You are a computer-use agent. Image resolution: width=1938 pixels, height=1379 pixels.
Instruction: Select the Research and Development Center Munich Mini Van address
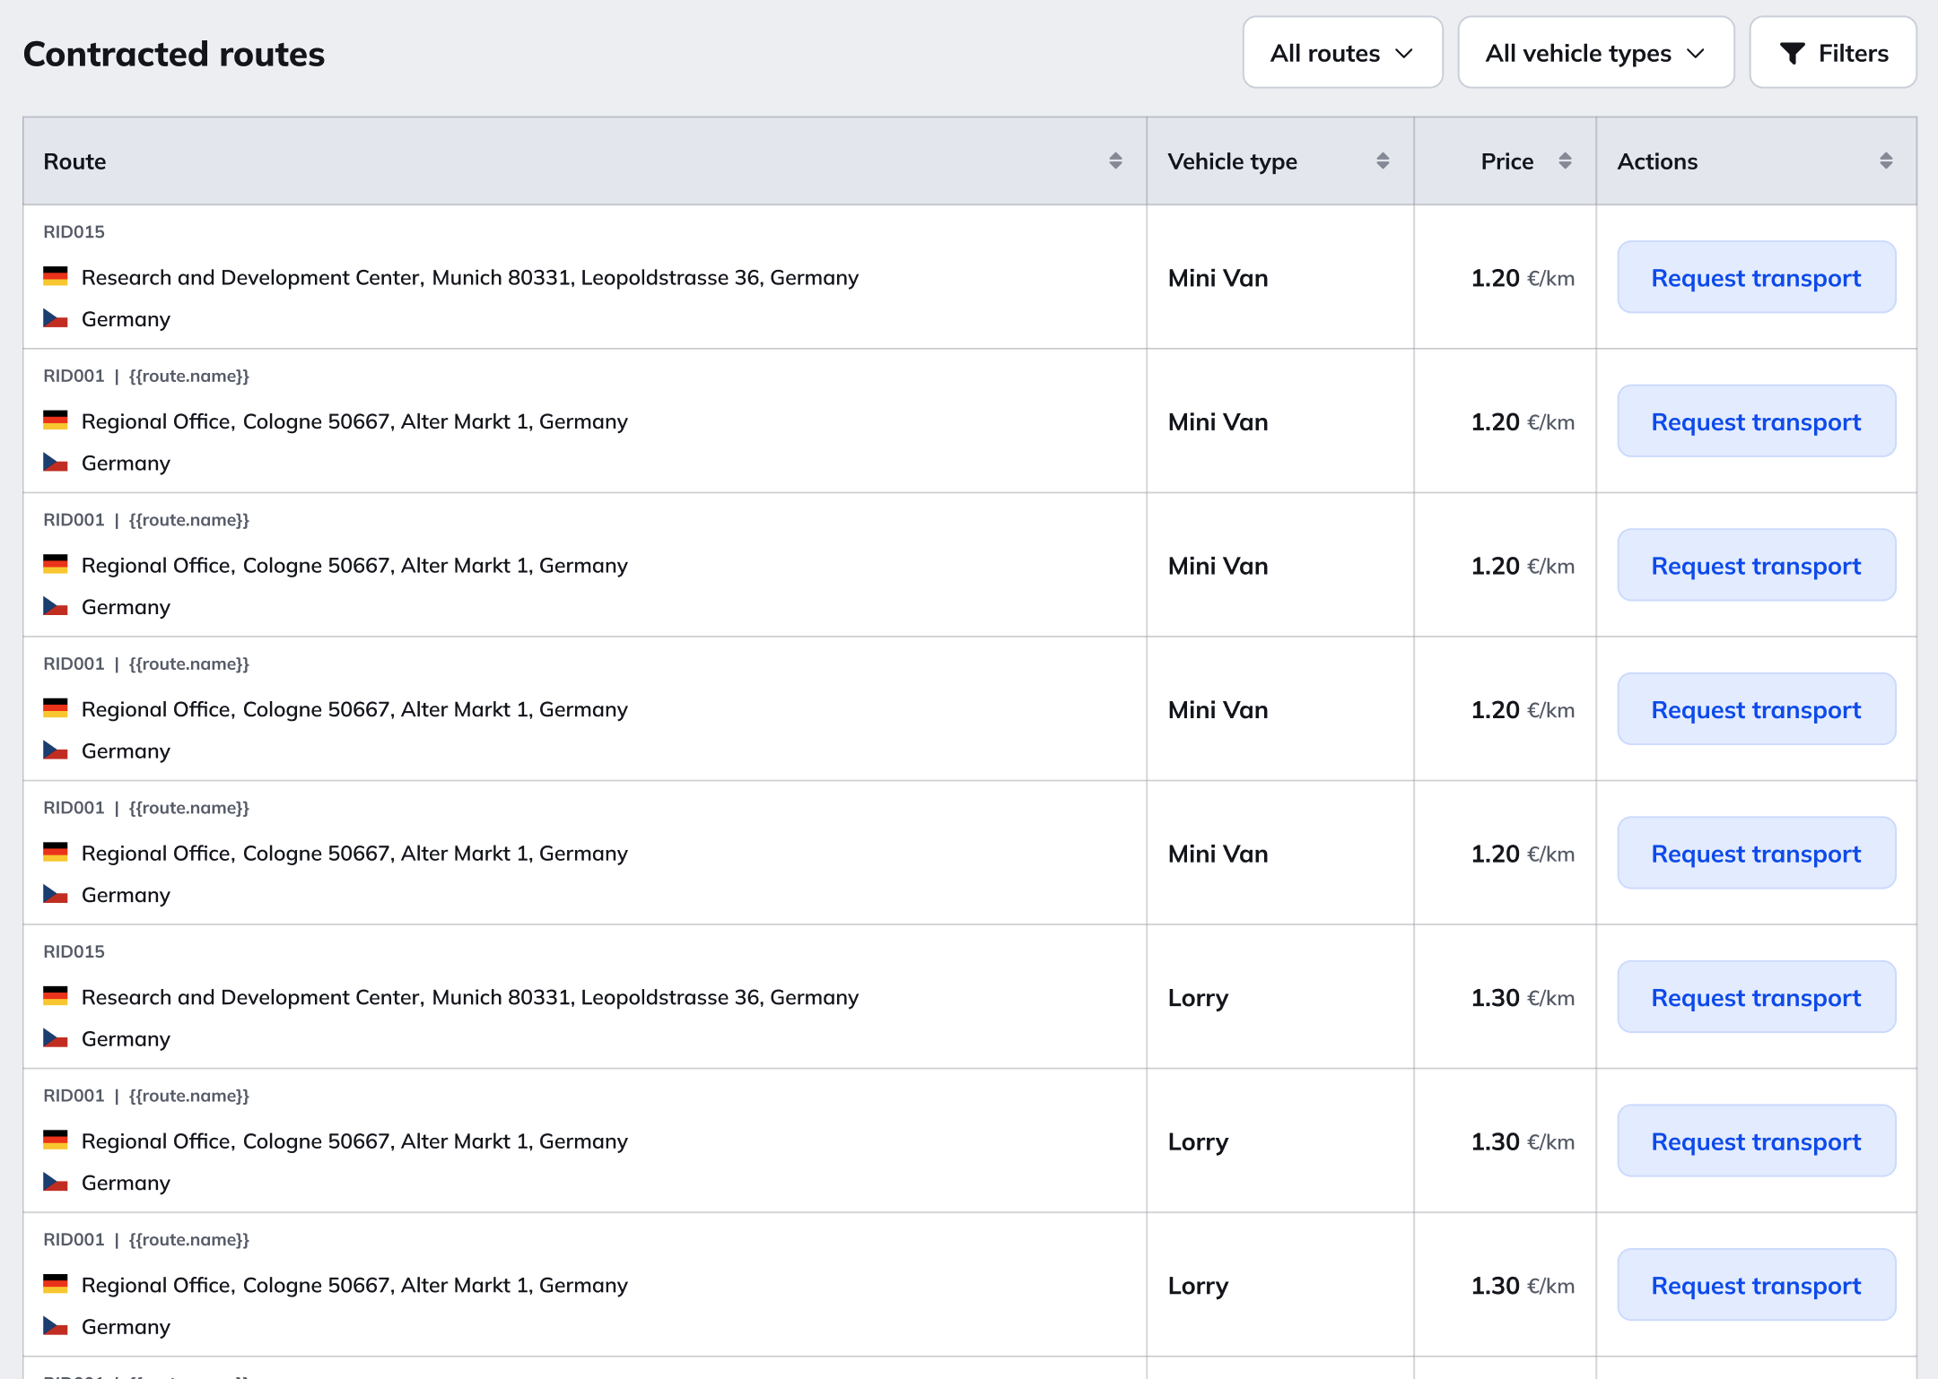pos(469,278)
